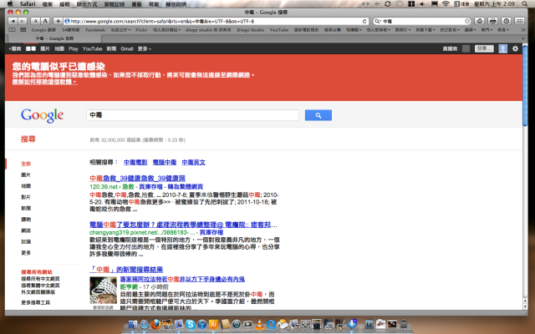The image size is (535, 334).
Task: Click the Safari address bar URL field
Action: click(x=215, y=21)
